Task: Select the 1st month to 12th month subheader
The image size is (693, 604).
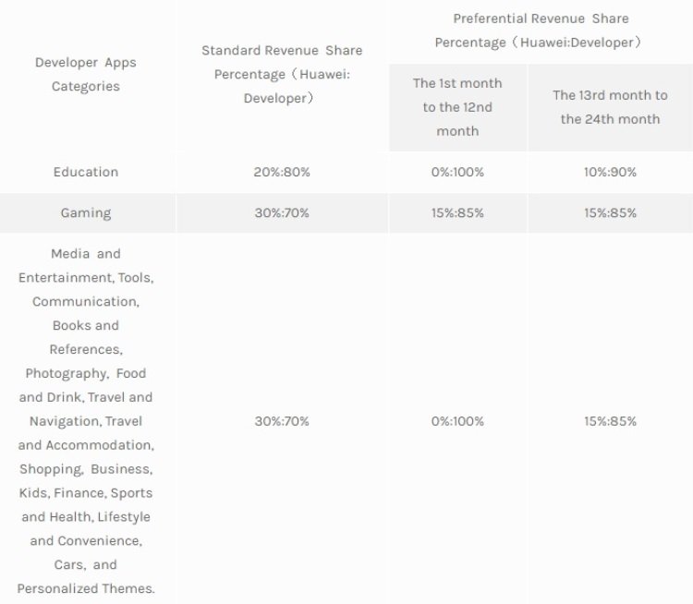Action: pos(457,107)
